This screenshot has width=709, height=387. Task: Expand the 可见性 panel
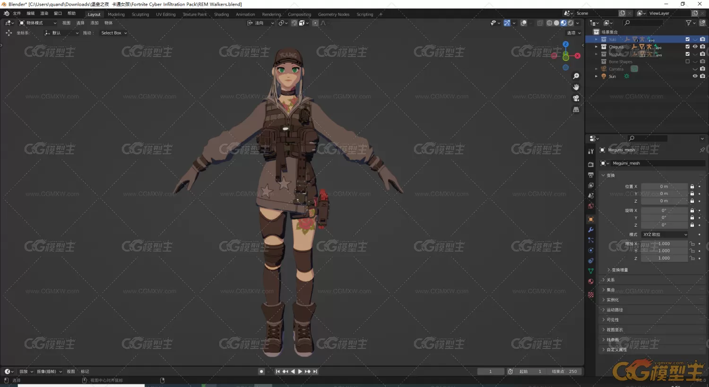652,320
